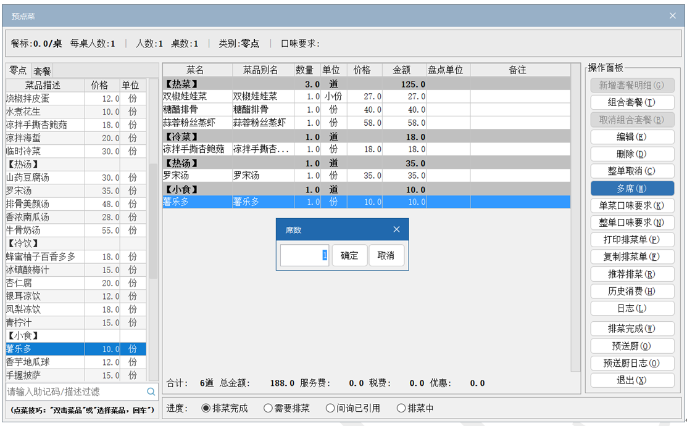
Task: Select 水煮花生 in dish list
Action: tap(76, 112)
